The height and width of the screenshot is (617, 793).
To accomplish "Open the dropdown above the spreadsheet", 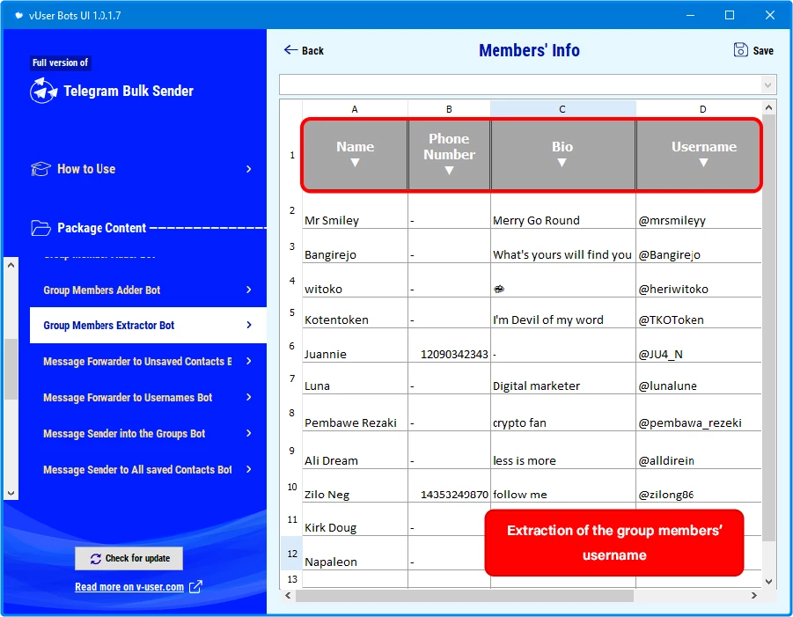I will click(x=768, y=85).
